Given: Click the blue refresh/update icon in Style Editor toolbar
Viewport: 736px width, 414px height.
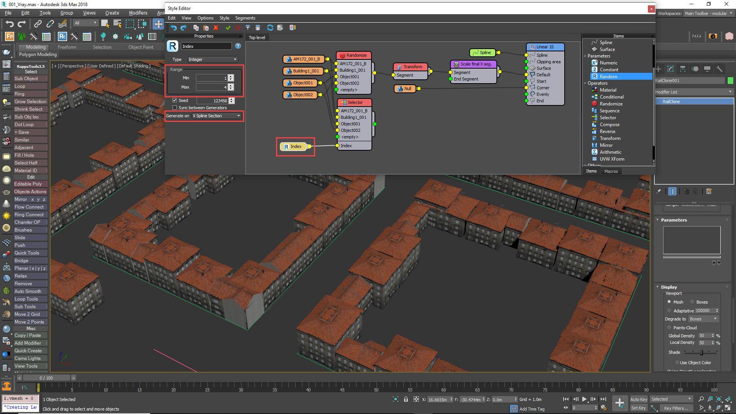Looking at the screenshot, I should [x=270, y=28].
